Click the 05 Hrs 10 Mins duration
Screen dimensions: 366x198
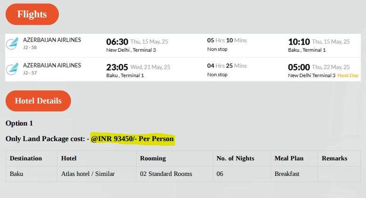point(227,40)
